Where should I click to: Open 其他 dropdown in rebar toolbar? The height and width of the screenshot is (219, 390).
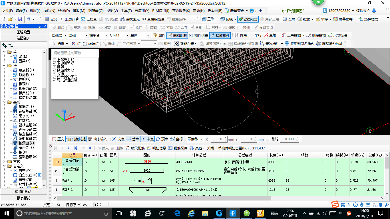point(198,148)
